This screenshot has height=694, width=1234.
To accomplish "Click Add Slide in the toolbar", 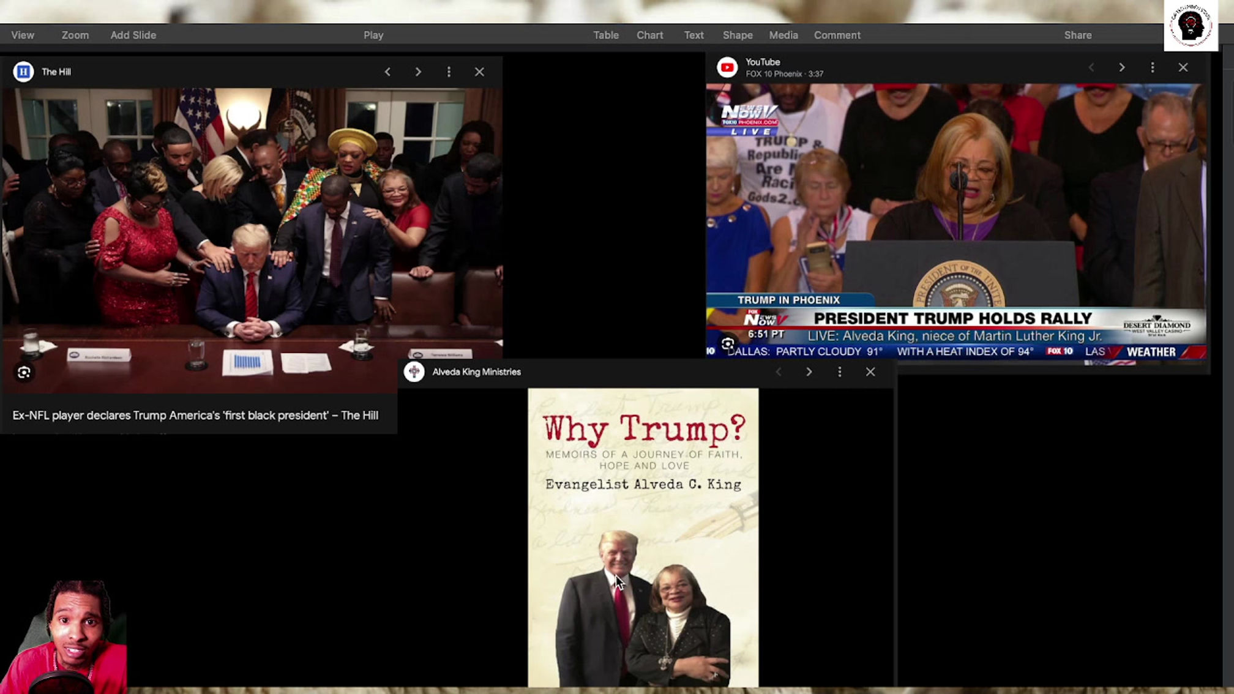I will click(x=133, y=35).
